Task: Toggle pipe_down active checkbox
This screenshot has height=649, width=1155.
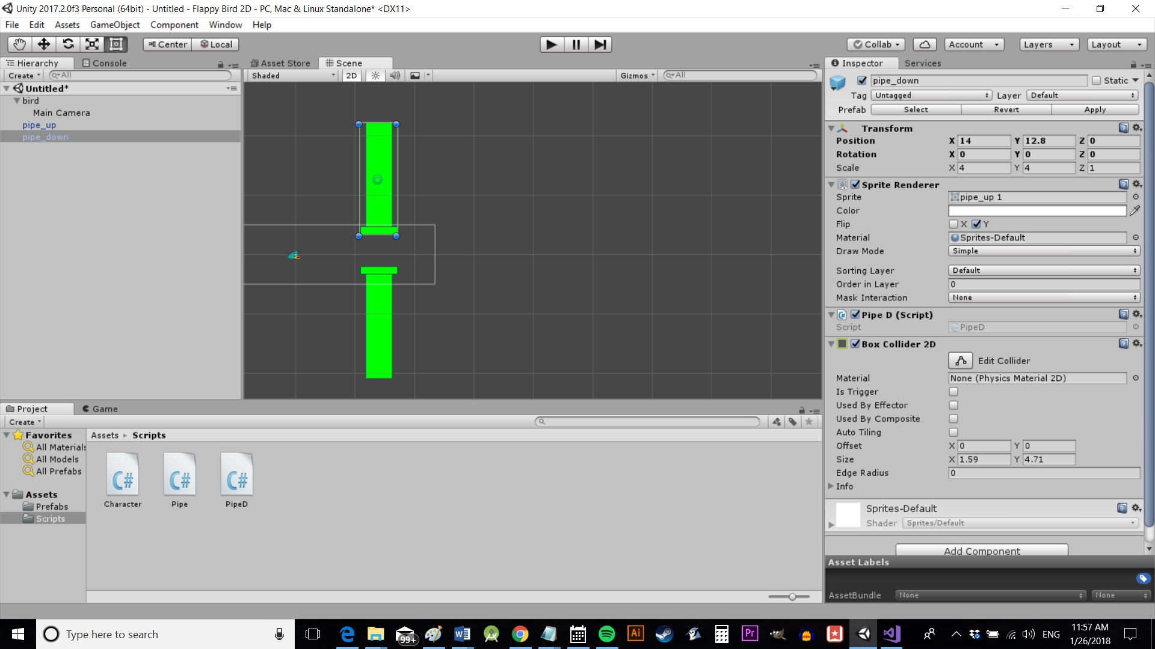Action: [x=862, y=81]
